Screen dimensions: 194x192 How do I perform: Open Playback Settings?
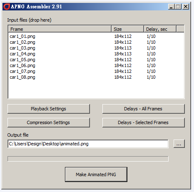point(49,109)
